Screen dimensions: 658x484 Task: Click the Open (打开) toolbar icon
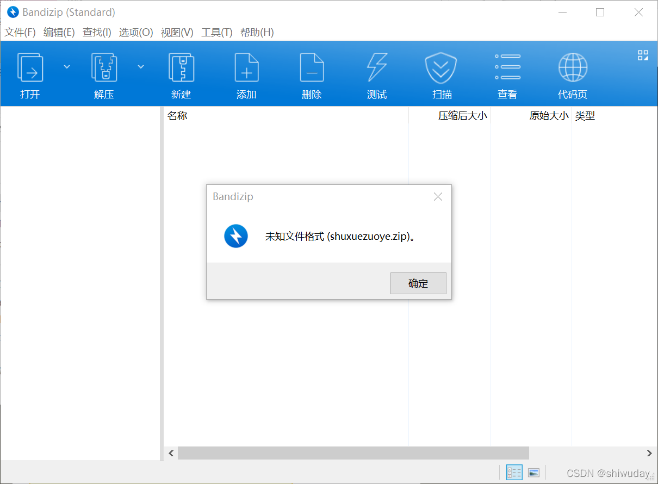[30, 67]
